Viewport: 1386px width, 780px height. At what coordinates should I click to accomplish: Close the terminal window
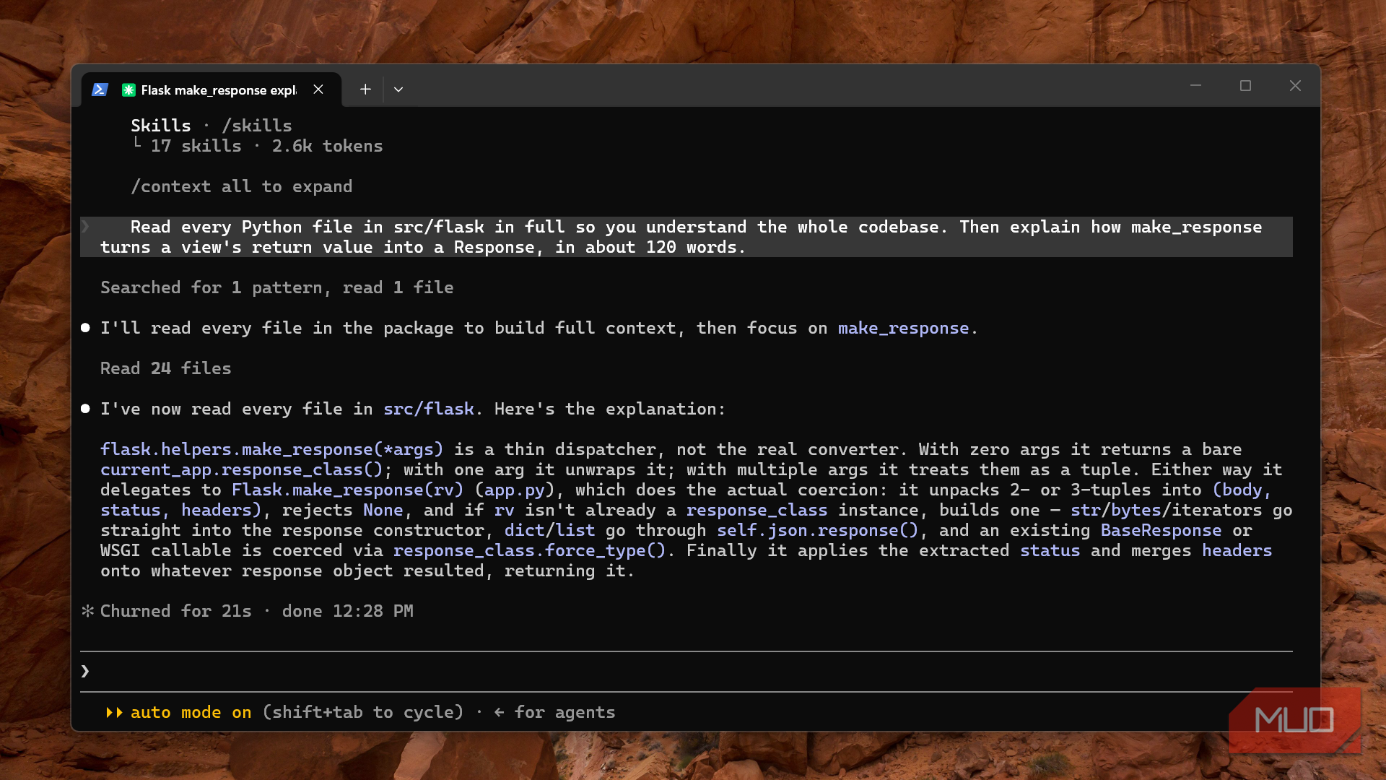(1295, 86)
